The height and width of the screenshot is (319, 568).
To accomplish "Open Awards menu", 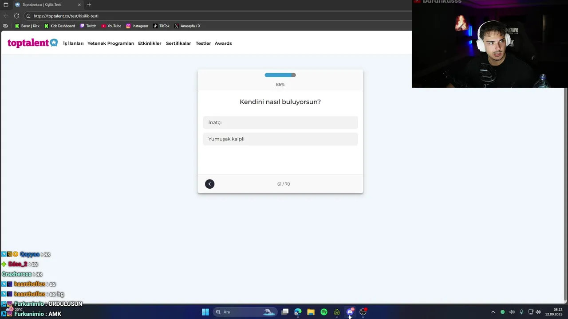I will coord(223,43).
